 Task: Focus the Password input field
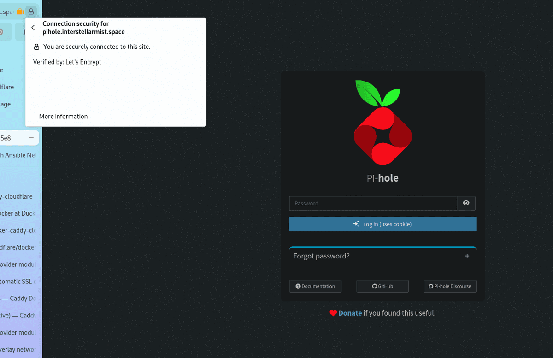click(x=373, y=203)
